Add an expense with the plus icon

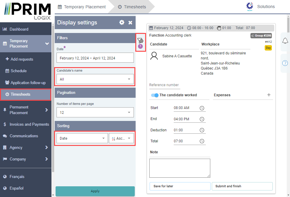point(269,95)
